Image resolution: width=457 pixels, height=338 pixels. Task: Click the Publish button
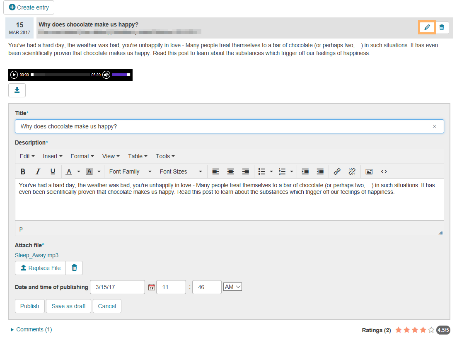click(x=29, y=306)
